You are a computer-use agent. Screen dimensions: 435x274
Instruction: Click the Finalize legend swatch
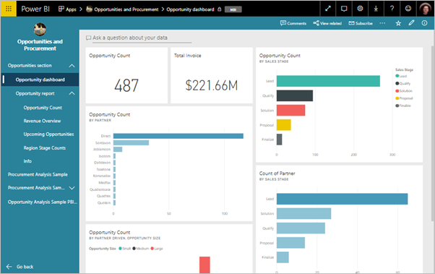pos(397,106)
